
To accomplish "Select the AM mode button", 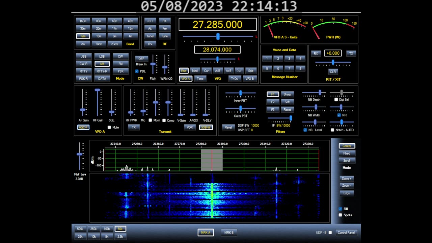I will (x=102, y=64).
